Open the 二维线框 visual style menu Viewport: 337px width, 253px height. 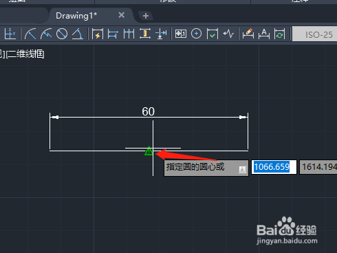tap(25, 54)
